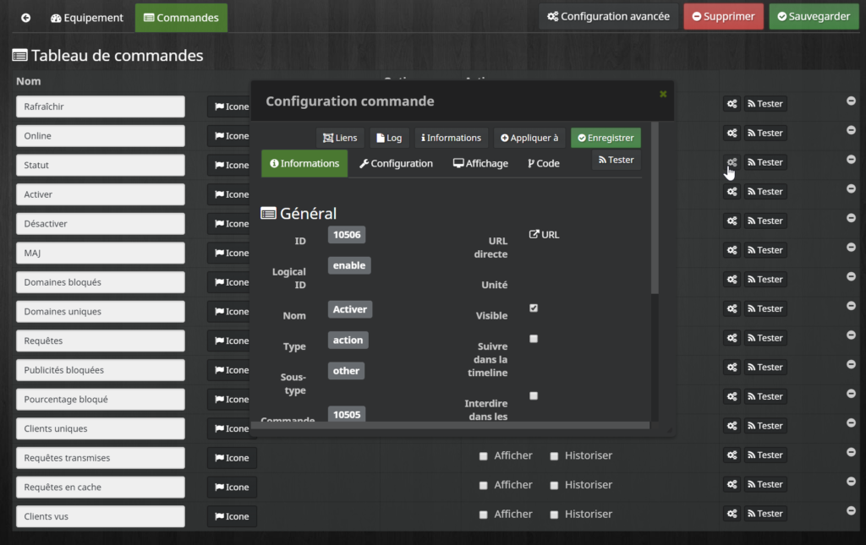Open settings gear for the Rafraîchir command
The image size is (866, 545).
(732, 104)
